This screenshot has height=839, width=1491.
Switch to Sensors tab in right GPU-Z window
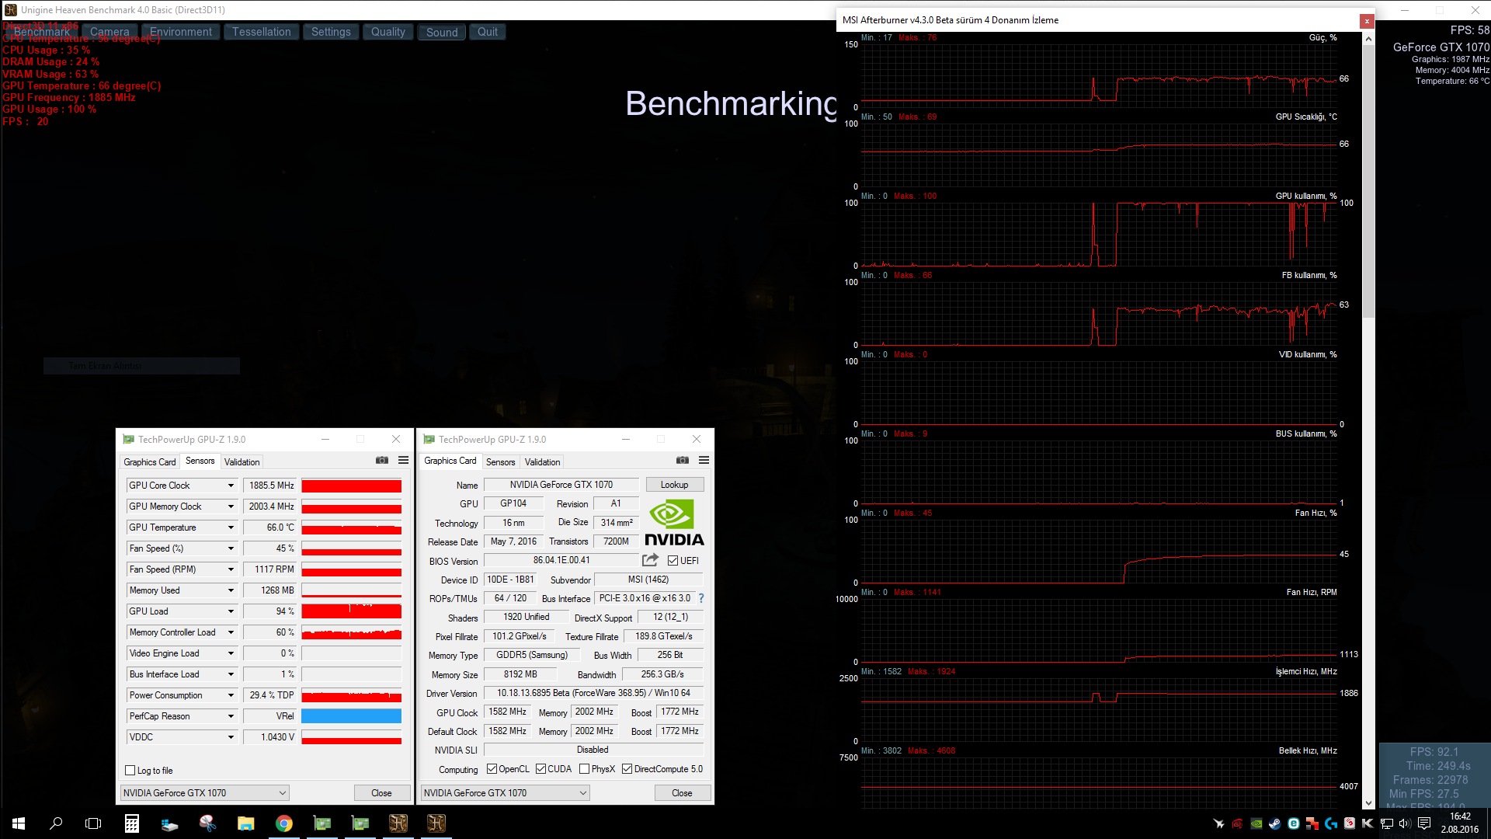pos(501,462)
